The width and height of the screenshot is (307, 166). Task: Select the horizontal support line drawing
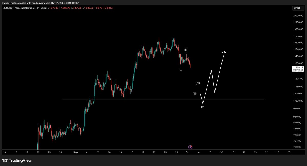click(x=163, y=99)
